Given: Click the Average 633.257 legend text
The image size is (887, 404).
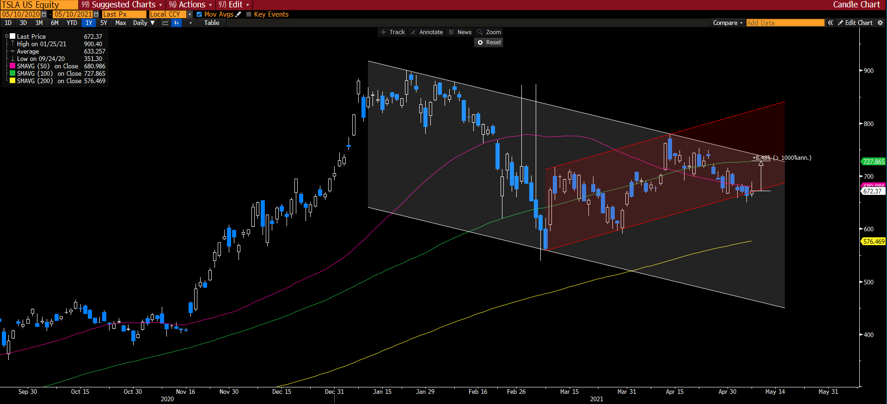Looking at the screenshot, I should [61, 51].
